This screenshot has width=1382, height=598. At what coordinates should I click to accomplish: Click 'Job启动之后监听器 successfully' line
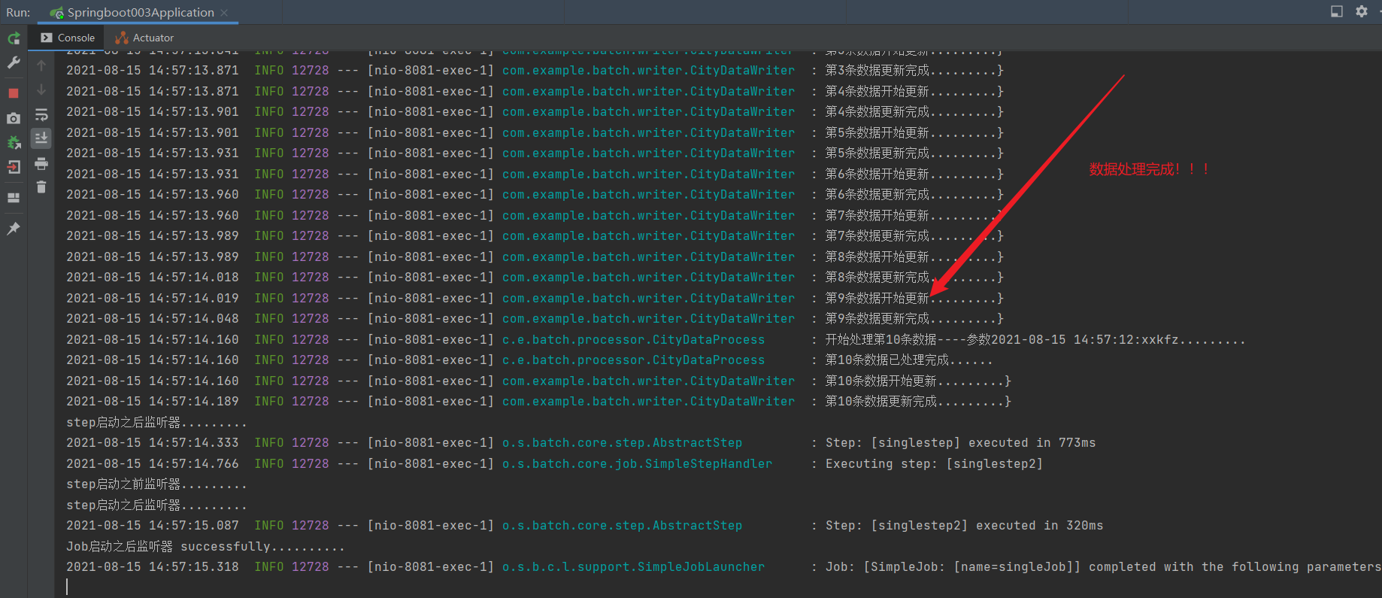pos(205,546)
